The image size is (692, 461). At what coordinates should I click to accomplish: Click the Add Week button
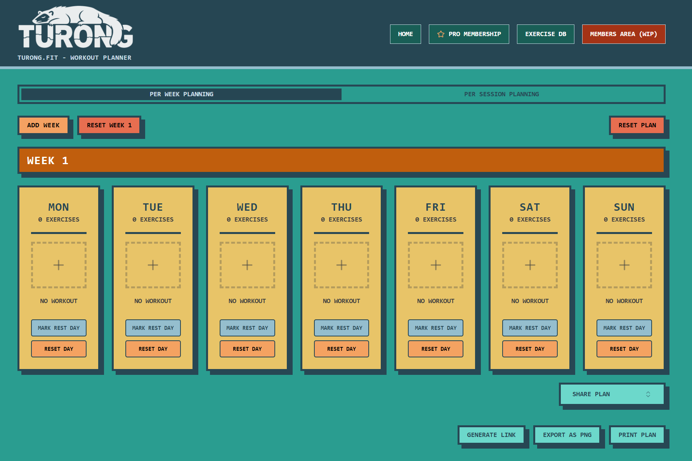(x=43, y=125)
